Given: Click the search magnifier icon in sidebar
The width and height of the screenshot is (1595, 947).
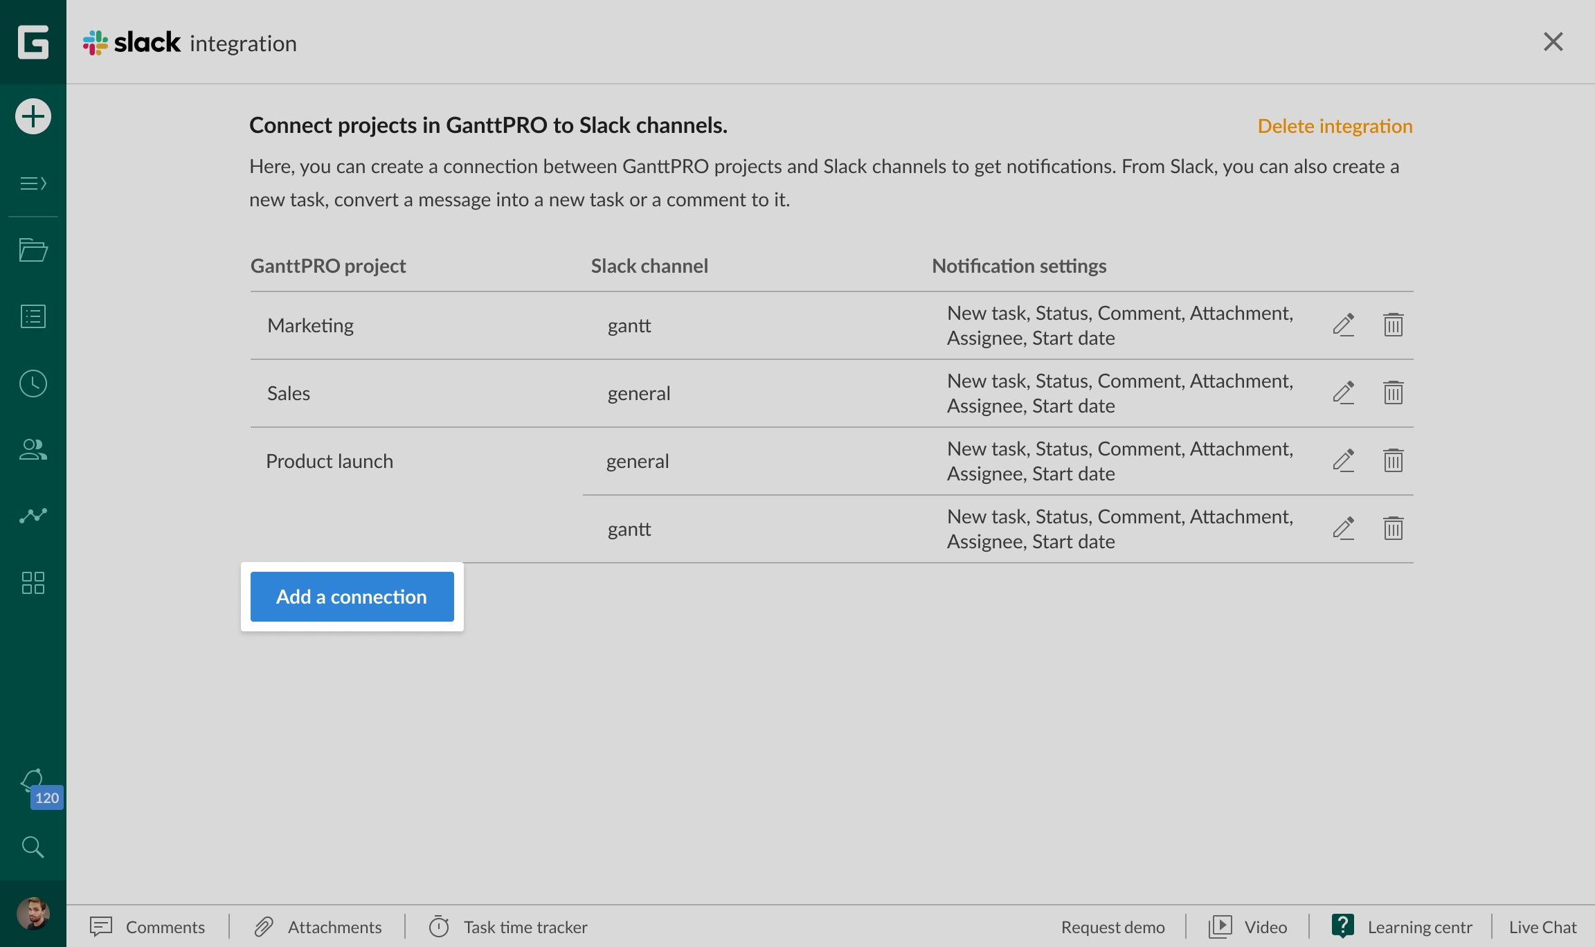Looking at the screenshot, I should pyautogui.click(x=33, y=847).
